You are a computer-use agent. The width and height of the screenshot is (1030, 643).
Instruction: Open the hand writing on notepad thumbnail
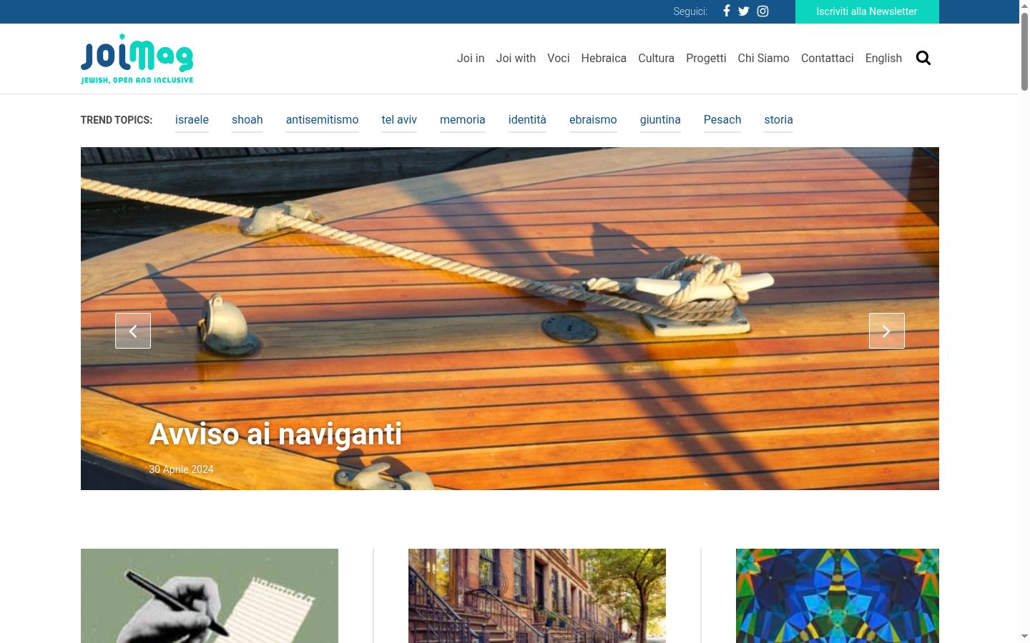[210, 596]
